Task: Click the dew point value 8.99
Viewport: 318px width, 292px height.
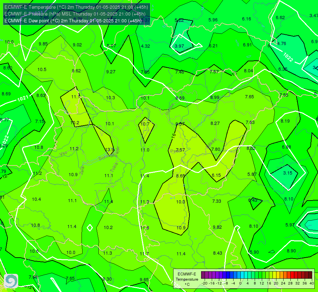Action: [215, 97]
